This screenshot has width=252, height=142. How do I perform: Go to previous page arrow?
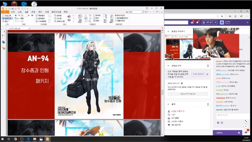[19, 16]
